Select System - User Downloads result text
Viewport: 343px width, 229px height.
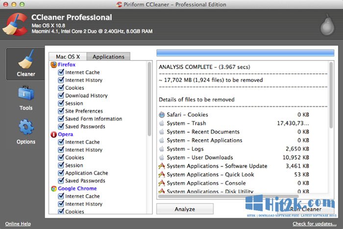200,158
